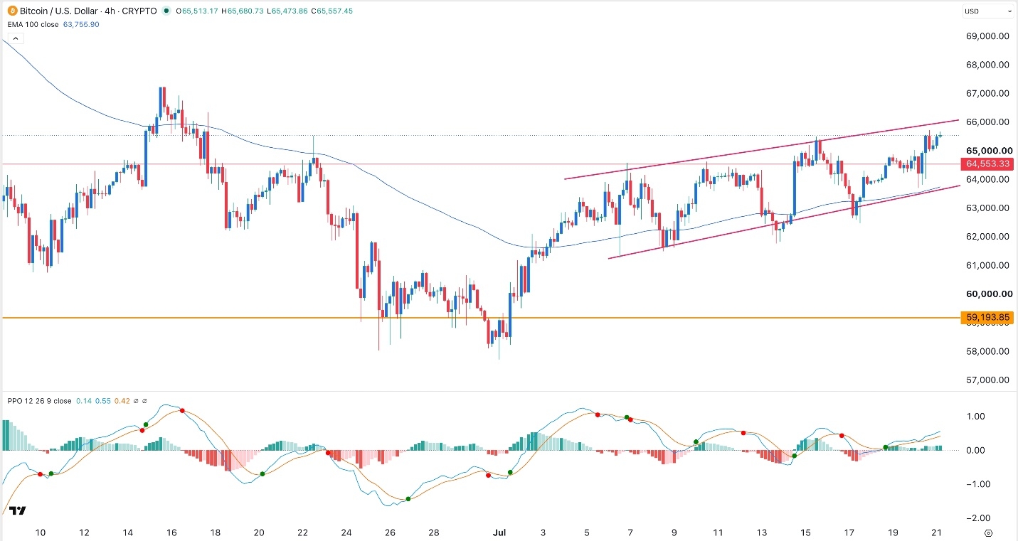
Task: Click the low value L65,473.86
Action: (x=287, y=11)
